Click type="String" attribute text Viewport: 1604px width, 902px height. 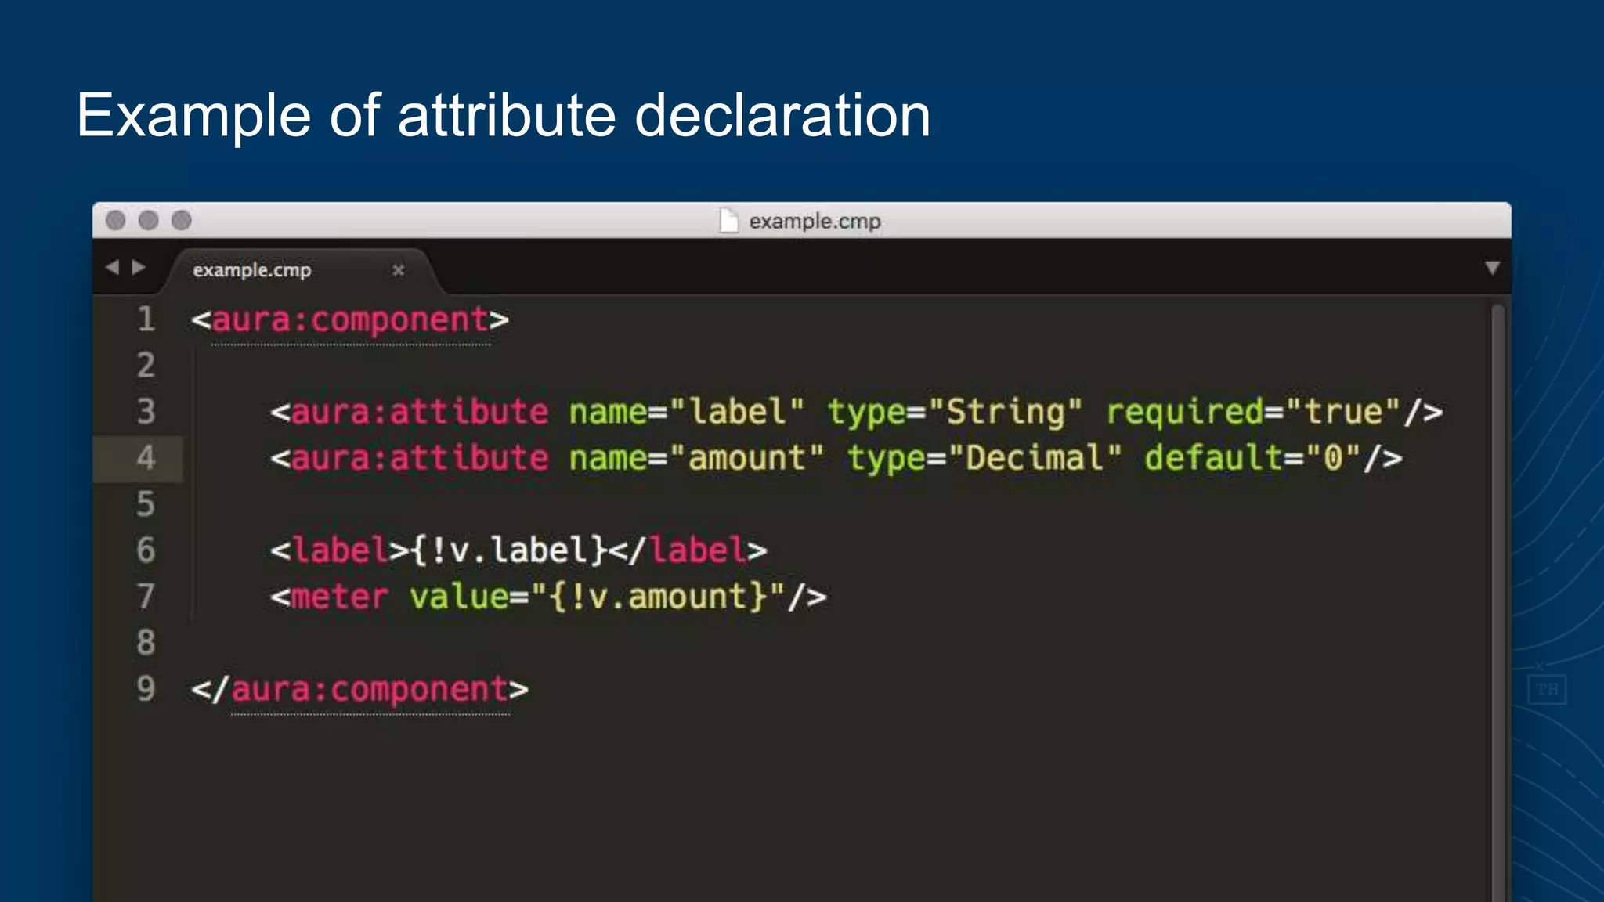956,413
